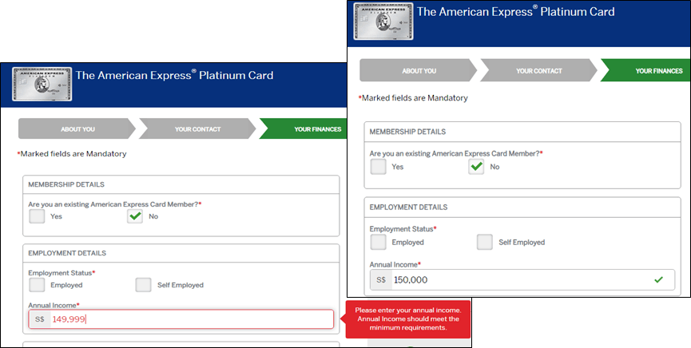Viewport: 691px width, 348px height.
Task: Click the S$ currency prefix beside 149,999
Action: point(38,319)
